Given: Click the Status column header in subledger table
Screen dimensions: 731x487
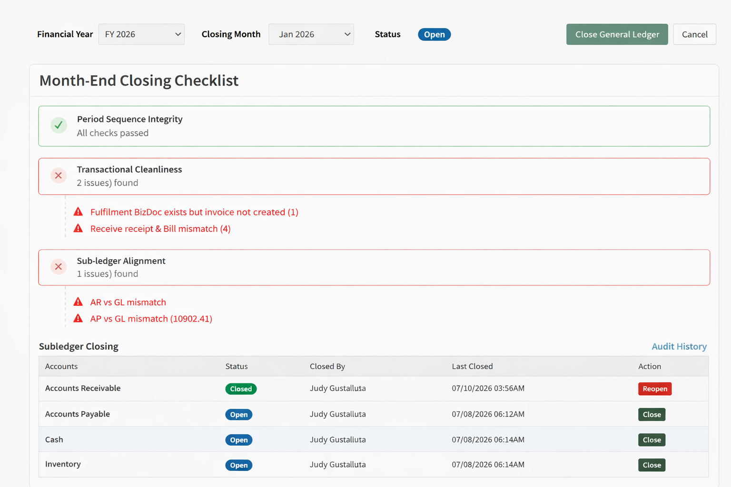Looking at the screenshot, I should pyautogui.click(x=237, y=366).
